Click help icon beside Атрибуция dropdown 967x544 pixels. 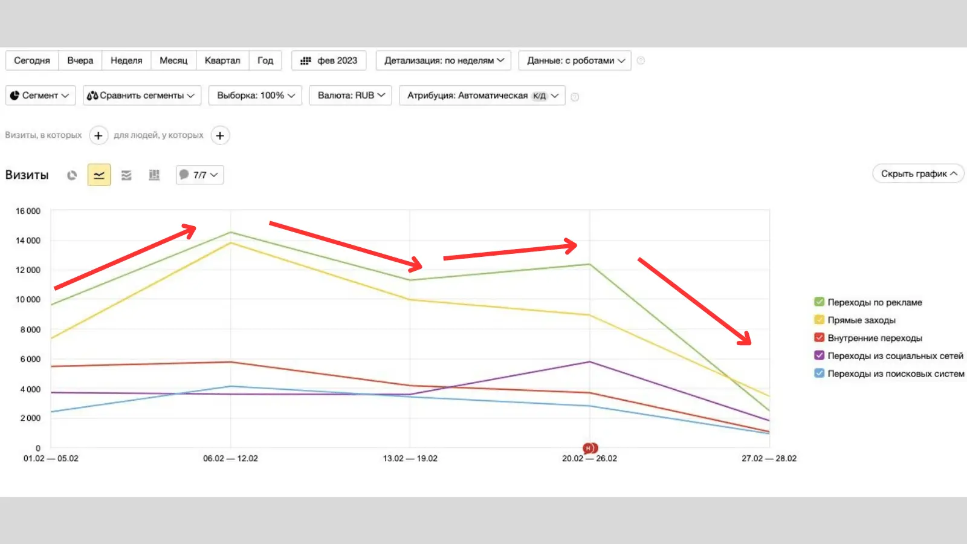click(x=575, y=97)
